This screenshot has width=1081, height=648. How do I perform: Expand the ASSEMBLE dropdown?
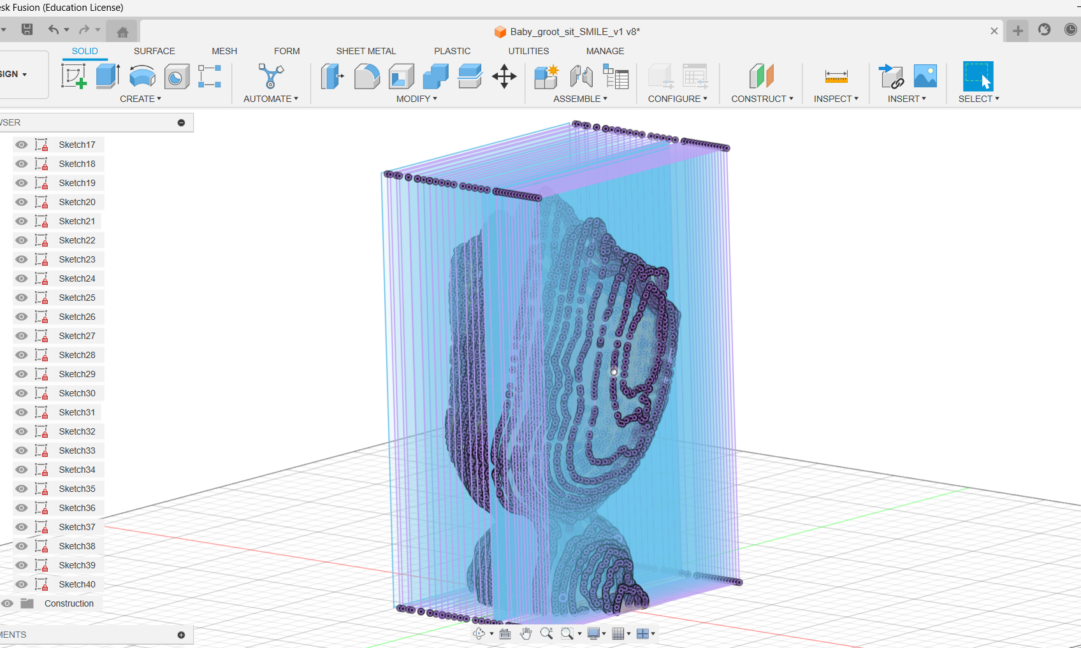tap(581, 99)
